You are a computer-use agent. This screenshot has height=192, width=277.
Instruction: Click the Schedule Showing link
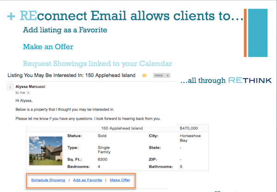(x=48, y=180)
